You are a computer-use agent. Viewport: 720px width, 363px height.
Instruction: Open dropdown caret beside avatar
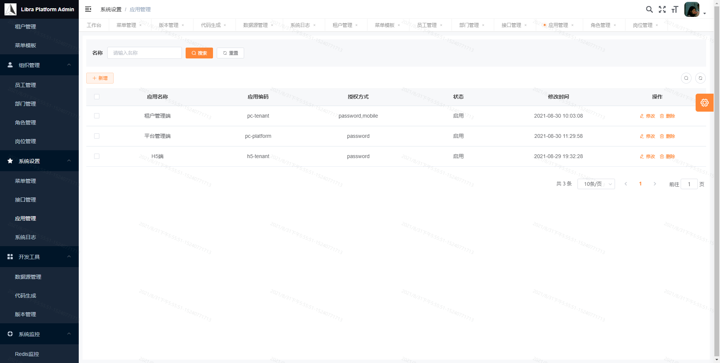(705, 13)
